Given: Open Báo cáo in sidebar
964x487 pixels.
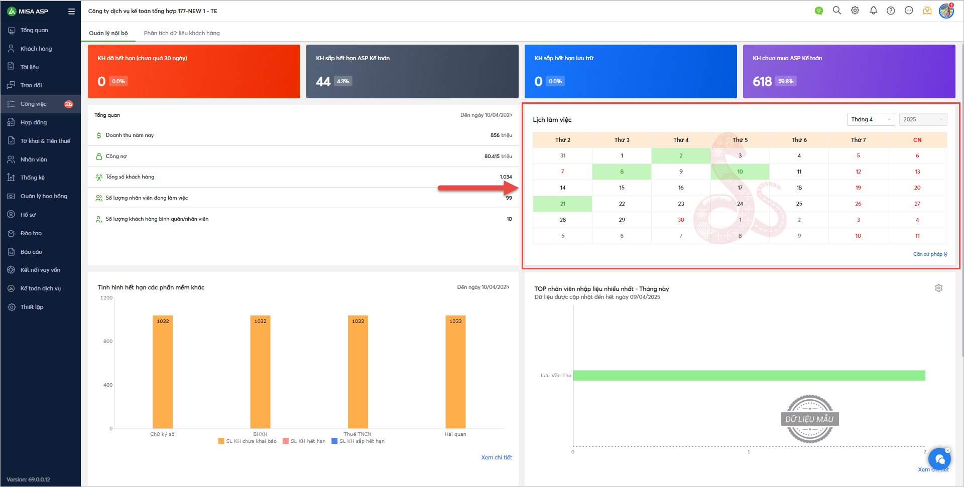Looking at the screenshot, I should coord(40,252).
